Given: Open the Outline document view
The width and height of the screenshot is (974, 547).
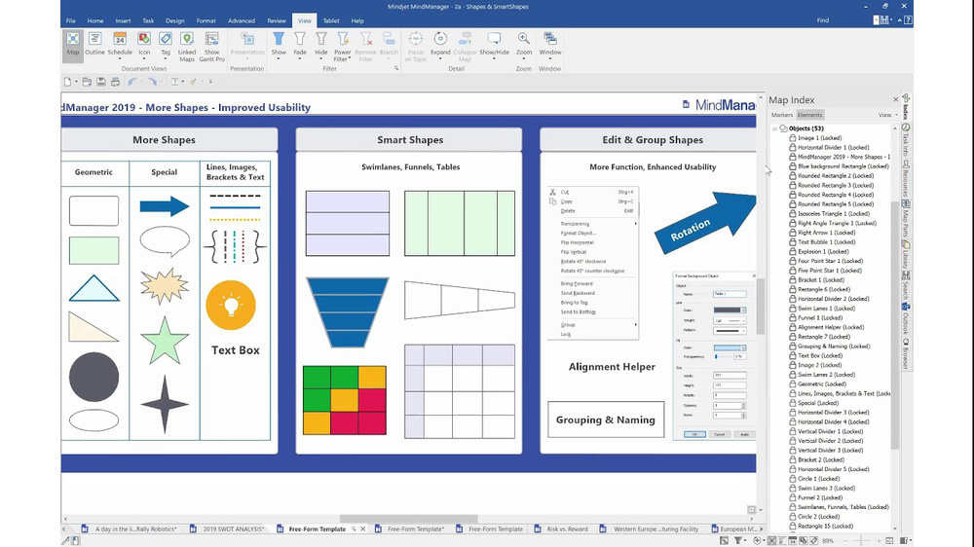Looking at the screenshot, I should click(x=95, y=44).
